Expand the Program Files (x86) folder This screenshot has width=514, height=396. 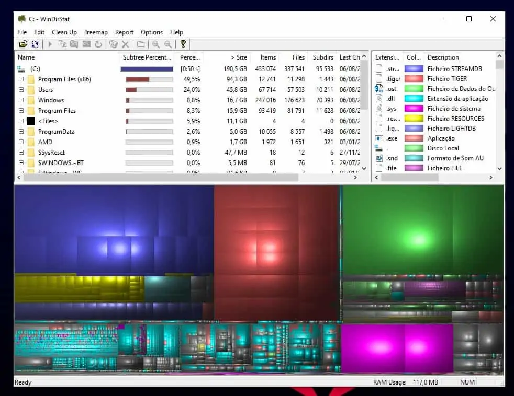20,79
